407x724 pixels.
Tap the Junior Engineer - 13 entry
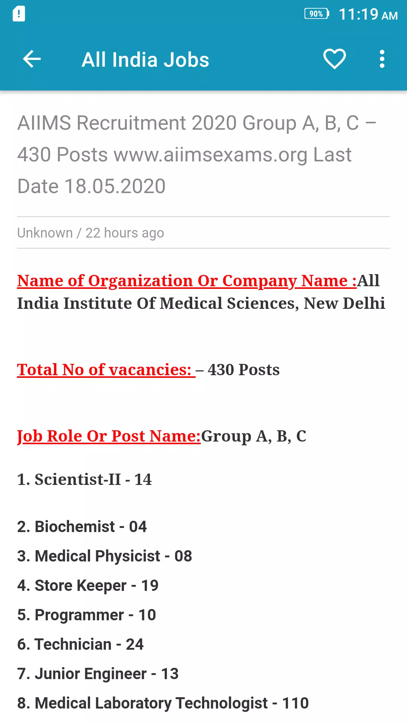coord(98,674)
